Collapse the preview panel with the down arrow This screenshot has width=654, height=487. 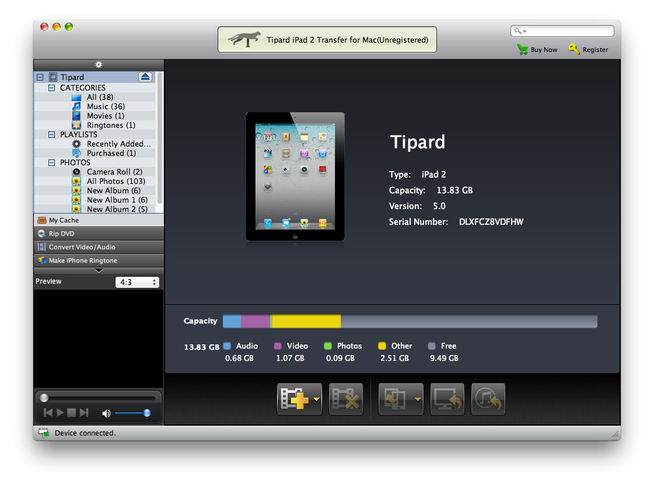click(x=99, y=270)
